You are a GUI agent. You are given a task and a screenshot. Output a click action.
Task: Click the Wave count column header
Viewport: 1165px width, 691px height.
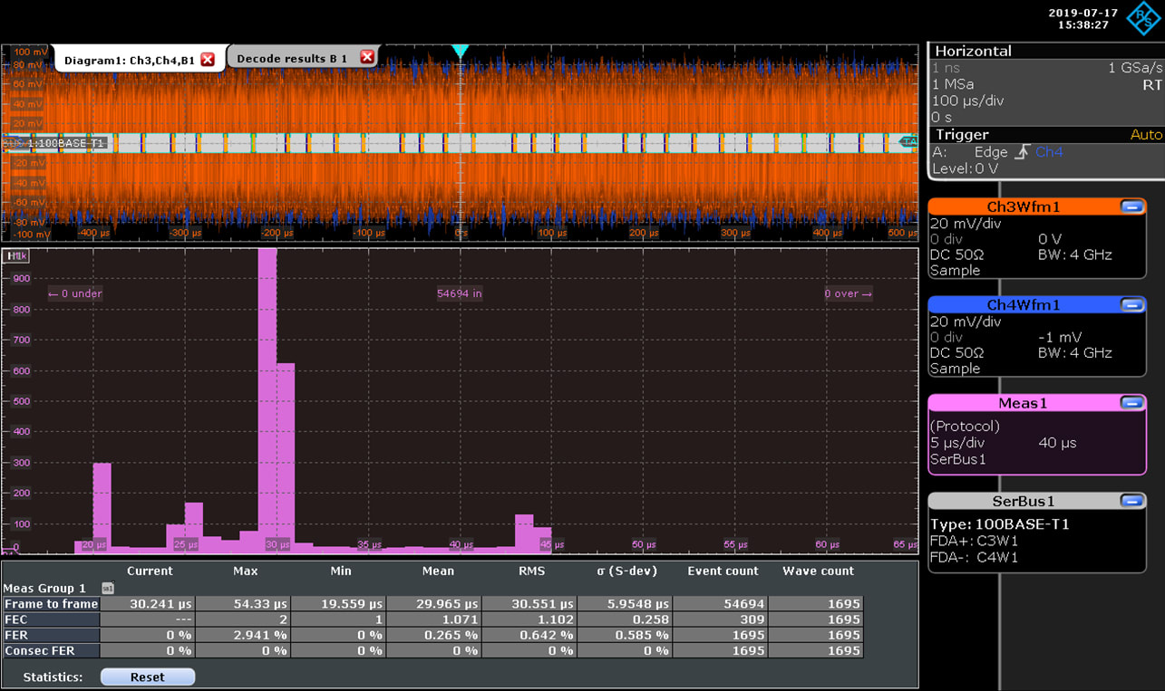818,571
